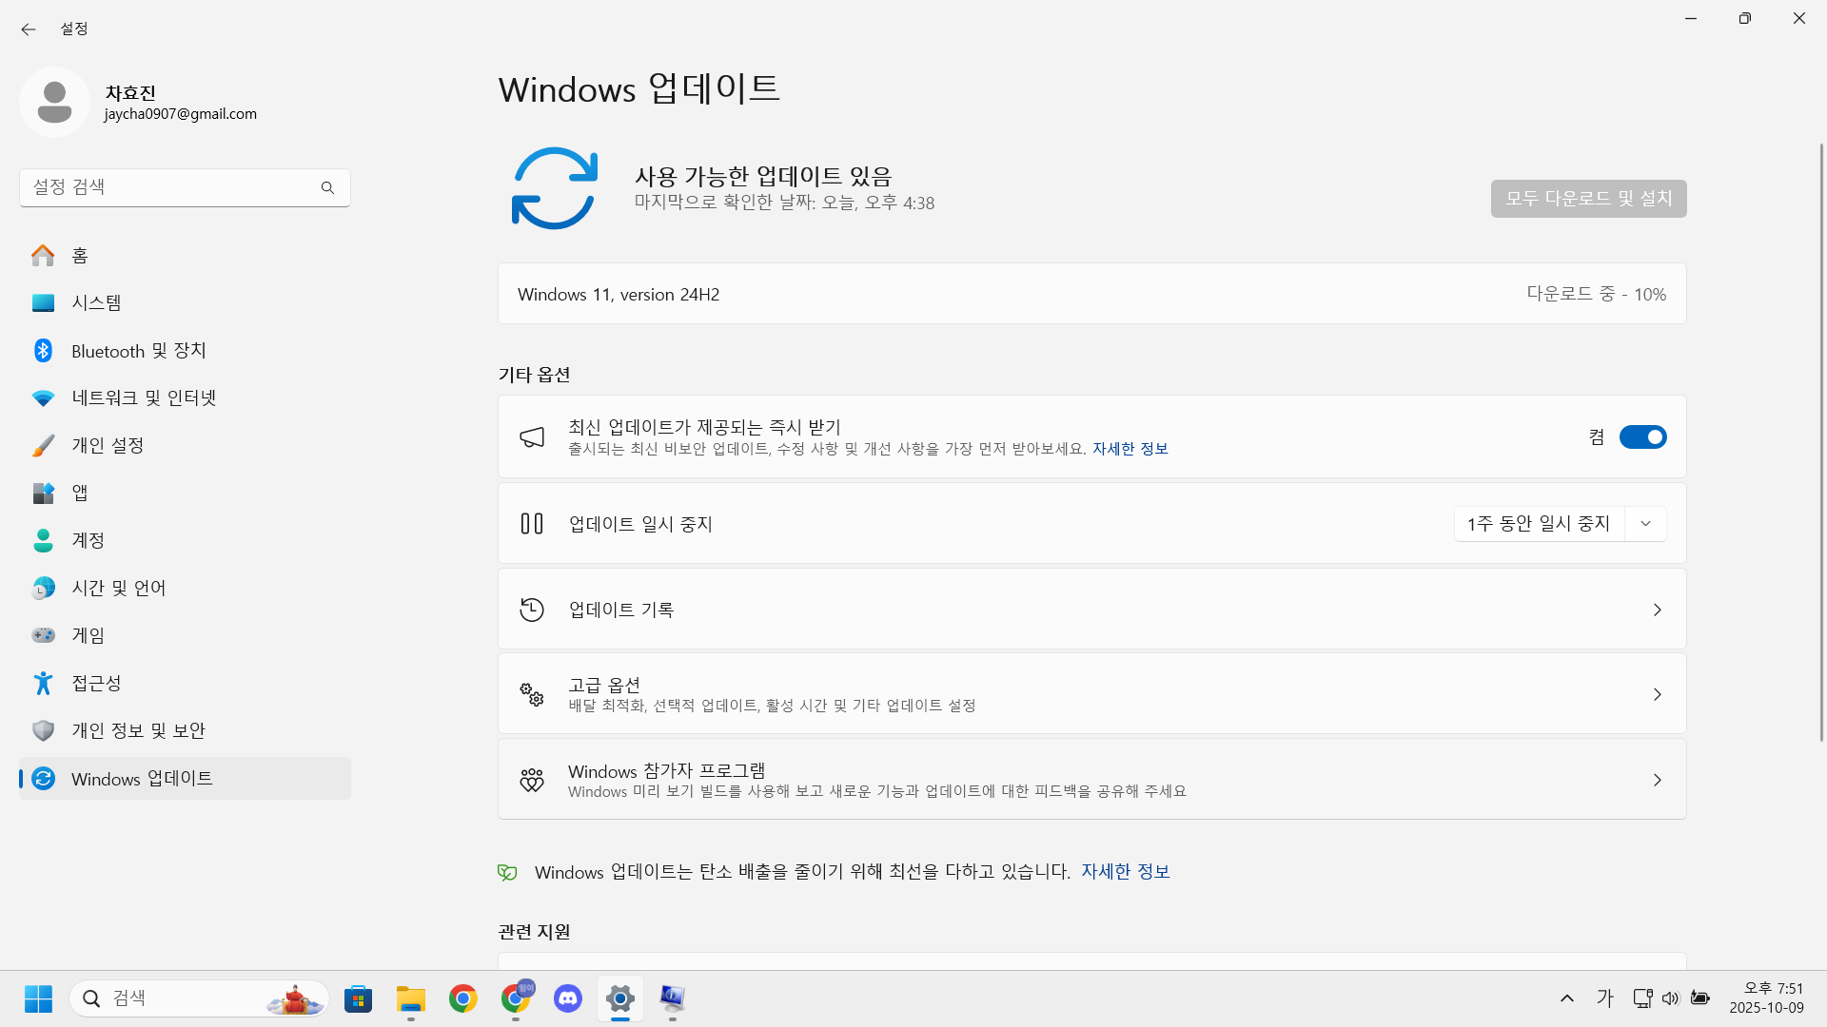
Task: Open 고급 옵션 chevron arrow
Action: [1657, 694]
